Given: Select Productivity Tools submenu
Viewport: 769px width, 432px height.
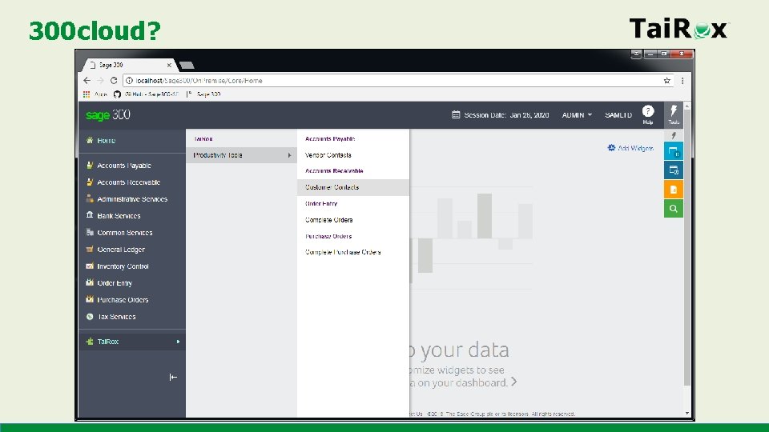Looking at the screenshot, I should [x=241, y=155].
